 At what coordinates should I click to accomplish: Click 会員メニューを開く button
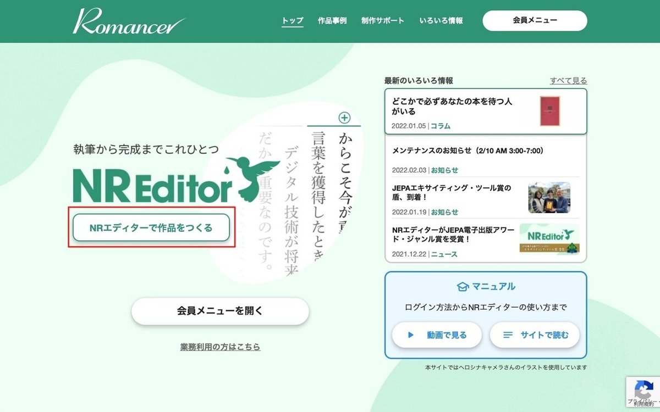219,311
